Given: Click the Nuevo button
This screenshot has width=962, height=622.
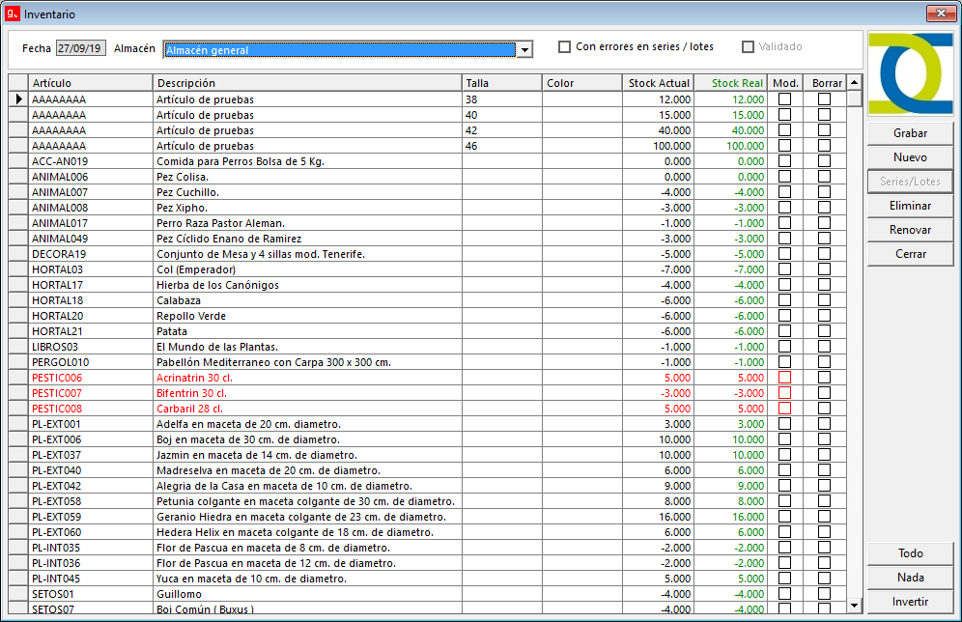Looking at the screenshot, I should click(910, 157).
